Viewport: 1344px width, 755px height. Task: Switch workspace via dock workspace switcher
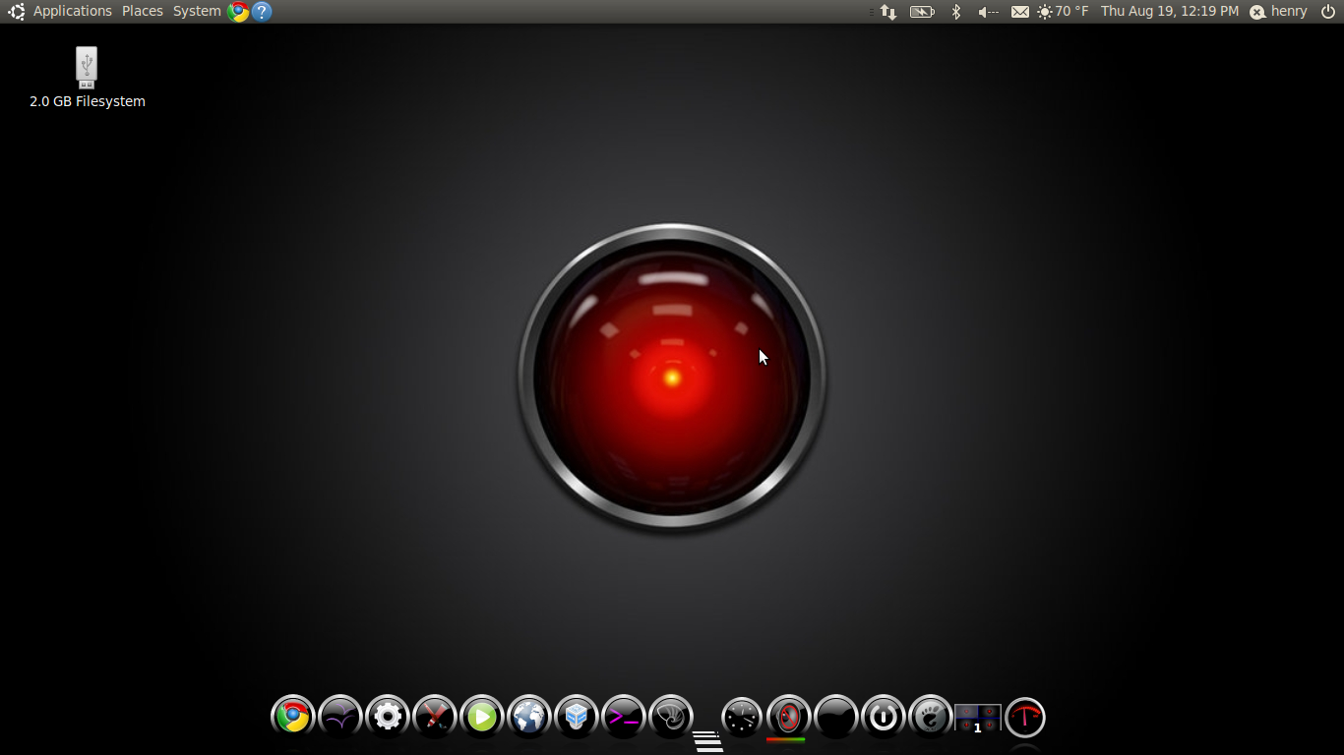978,718
